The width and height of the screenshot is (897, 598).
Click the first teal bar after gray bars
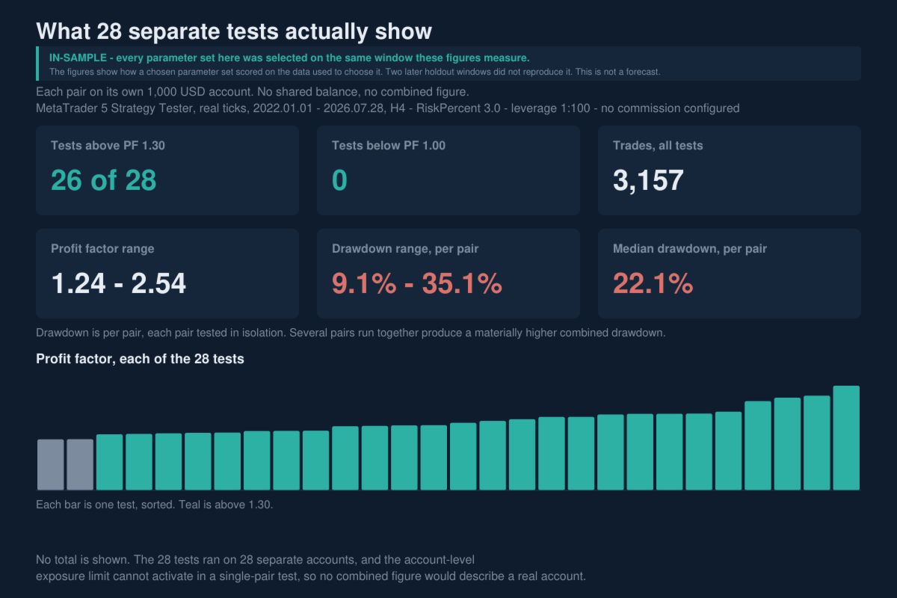(110, 462)
